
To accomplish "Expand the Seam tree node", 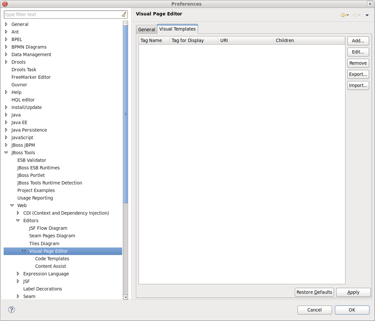I will (18, 296).
